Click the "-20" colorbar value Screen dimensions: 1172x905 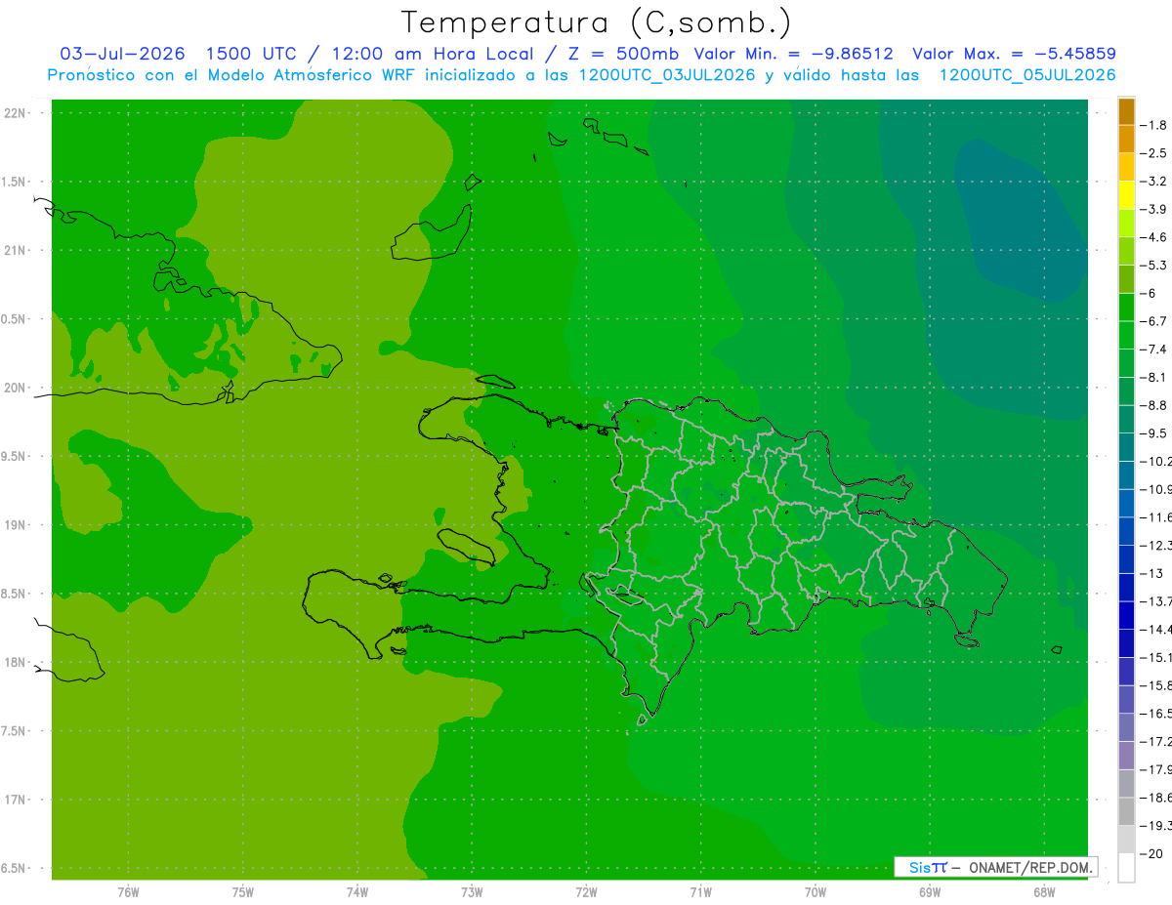pos(1153,853)
